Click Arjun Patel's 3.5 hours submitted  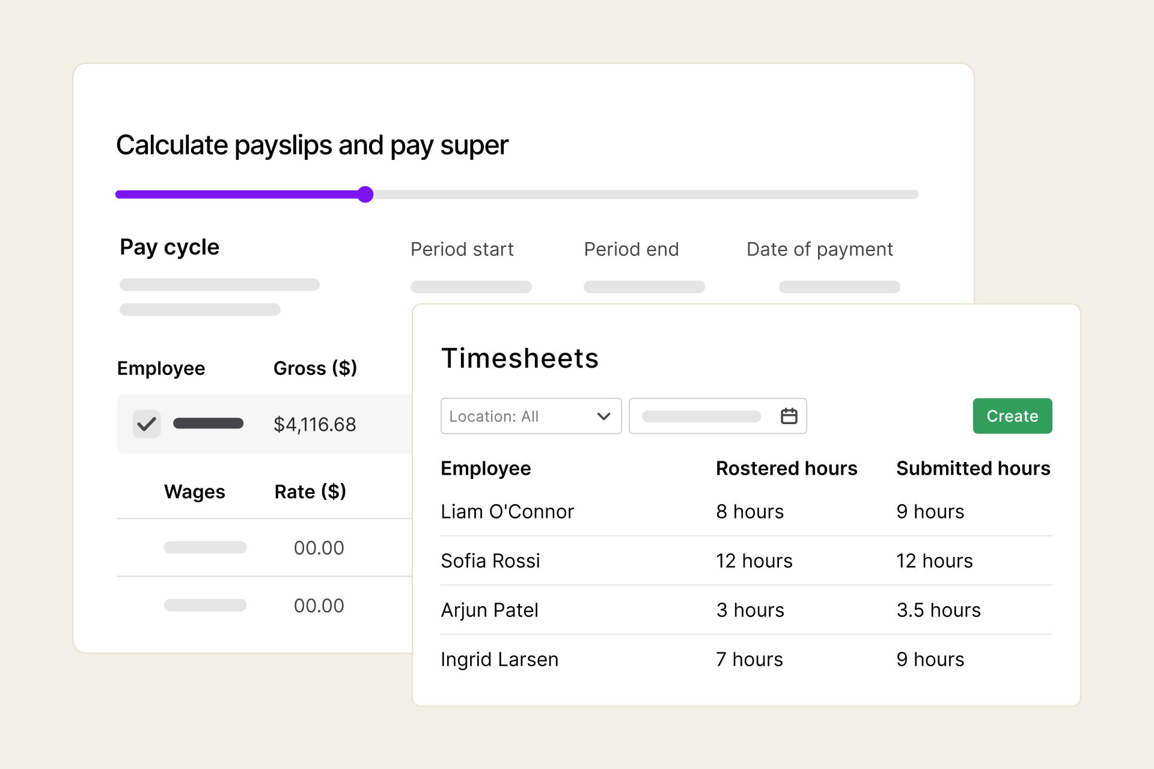click(x=938, y=610)
